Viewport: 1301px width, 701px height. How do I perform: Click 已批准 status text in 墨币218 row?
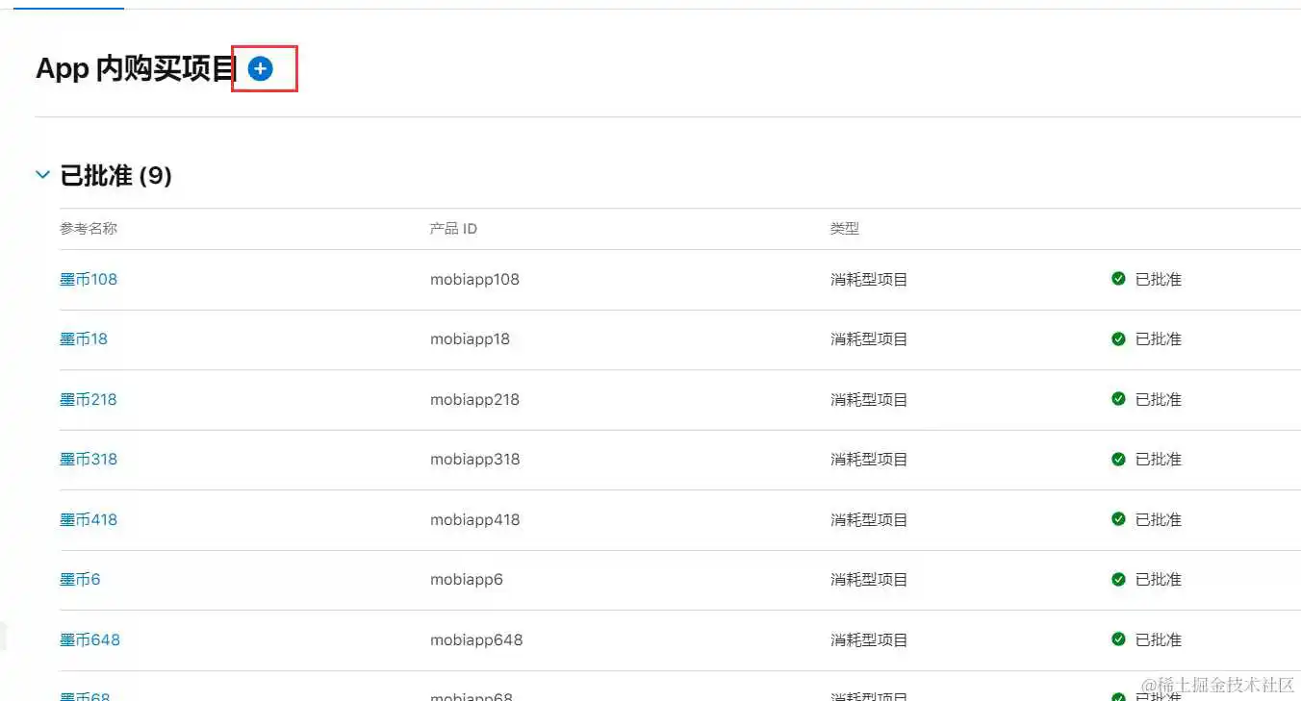(1159, 399)
